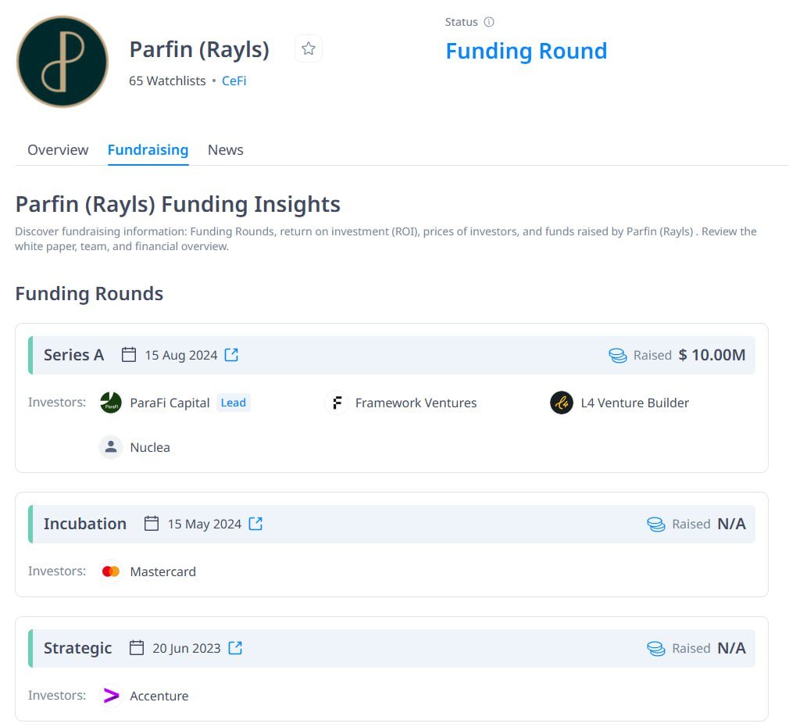The height and width of the screenshot is (727, 789).
Task: Switch to the Overview tab
Action: coord(58,150)
